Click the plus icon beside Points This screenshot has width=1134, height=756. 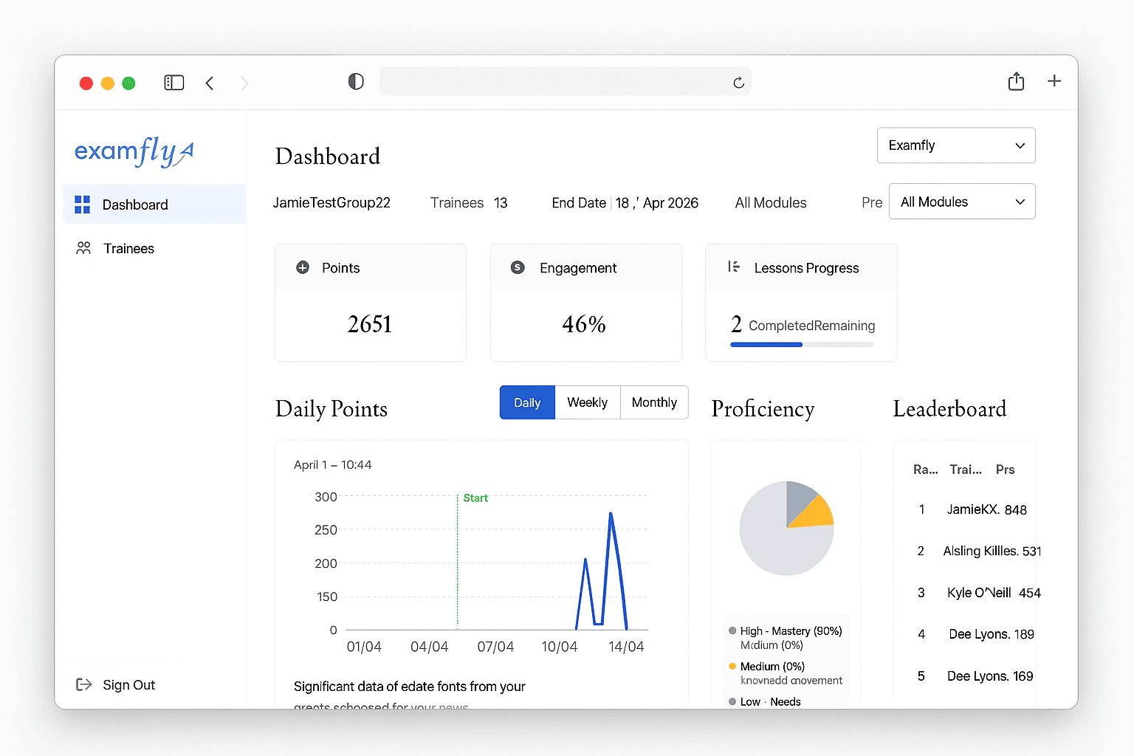(303, 267)
